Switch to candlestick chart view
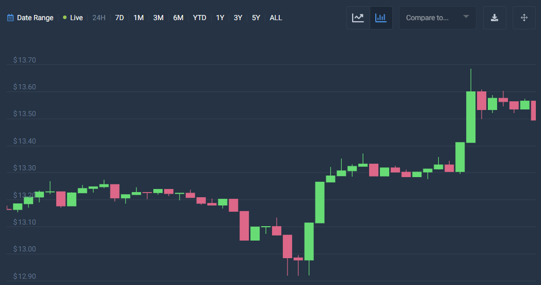 381,18
